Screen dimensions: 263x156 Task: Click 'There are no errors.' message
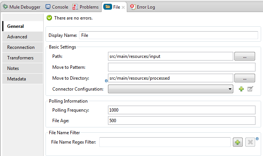[x=73, y=18]
